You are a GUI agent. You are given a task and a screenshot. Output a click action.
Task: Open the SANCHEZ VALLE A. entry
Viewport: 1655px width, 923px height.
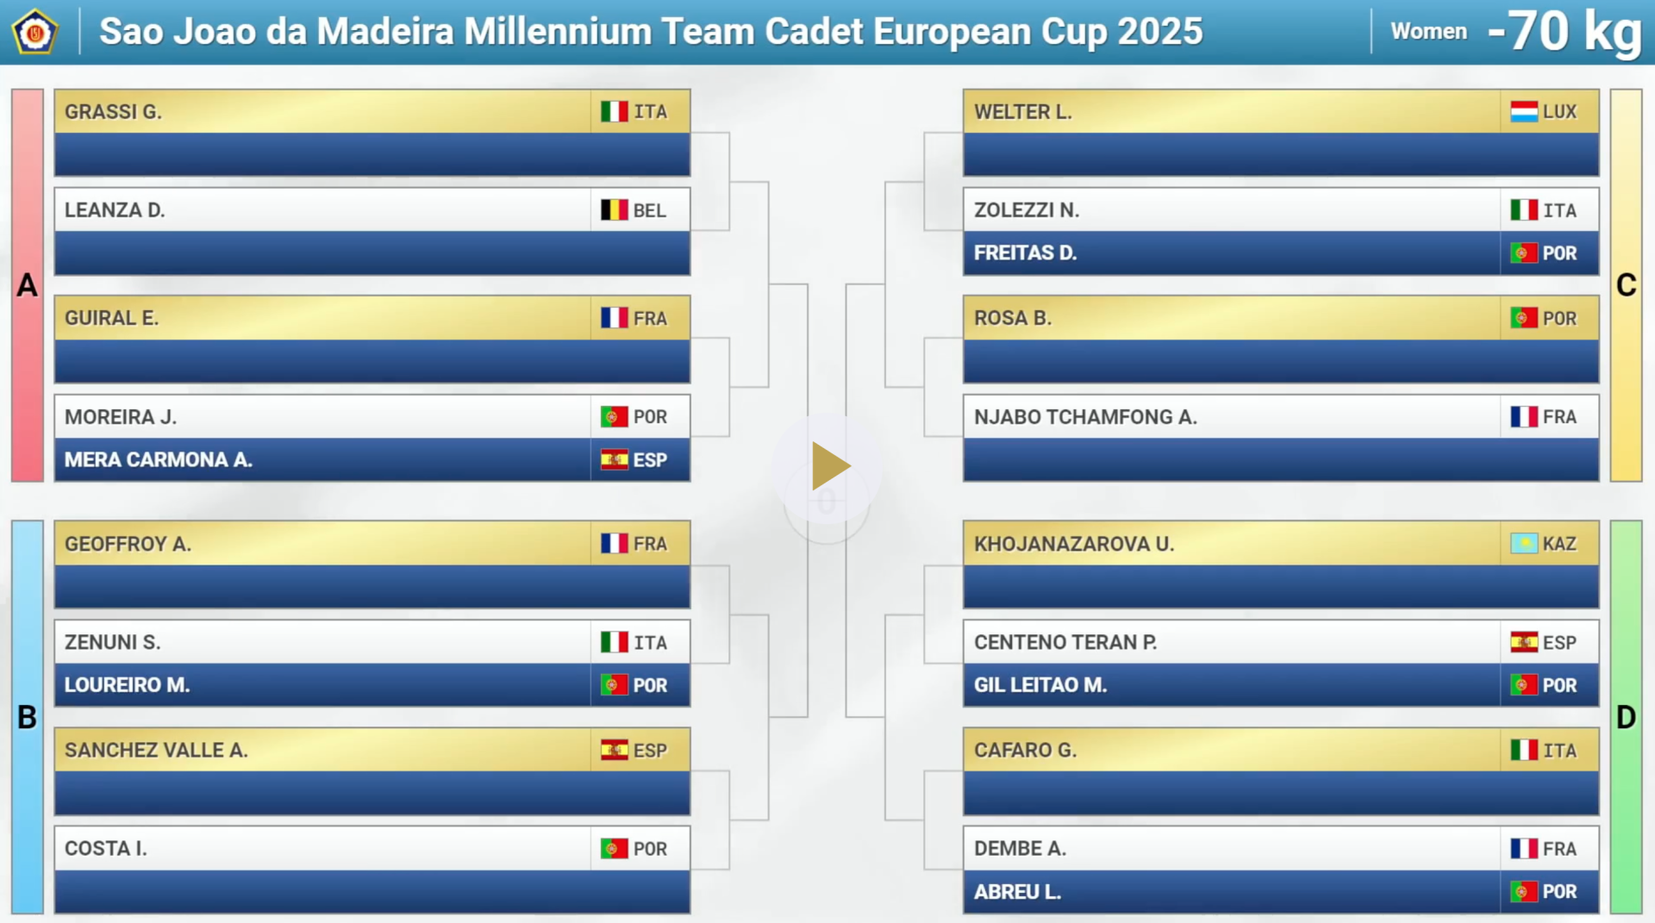pyautogui.click(x=372, y=750)
